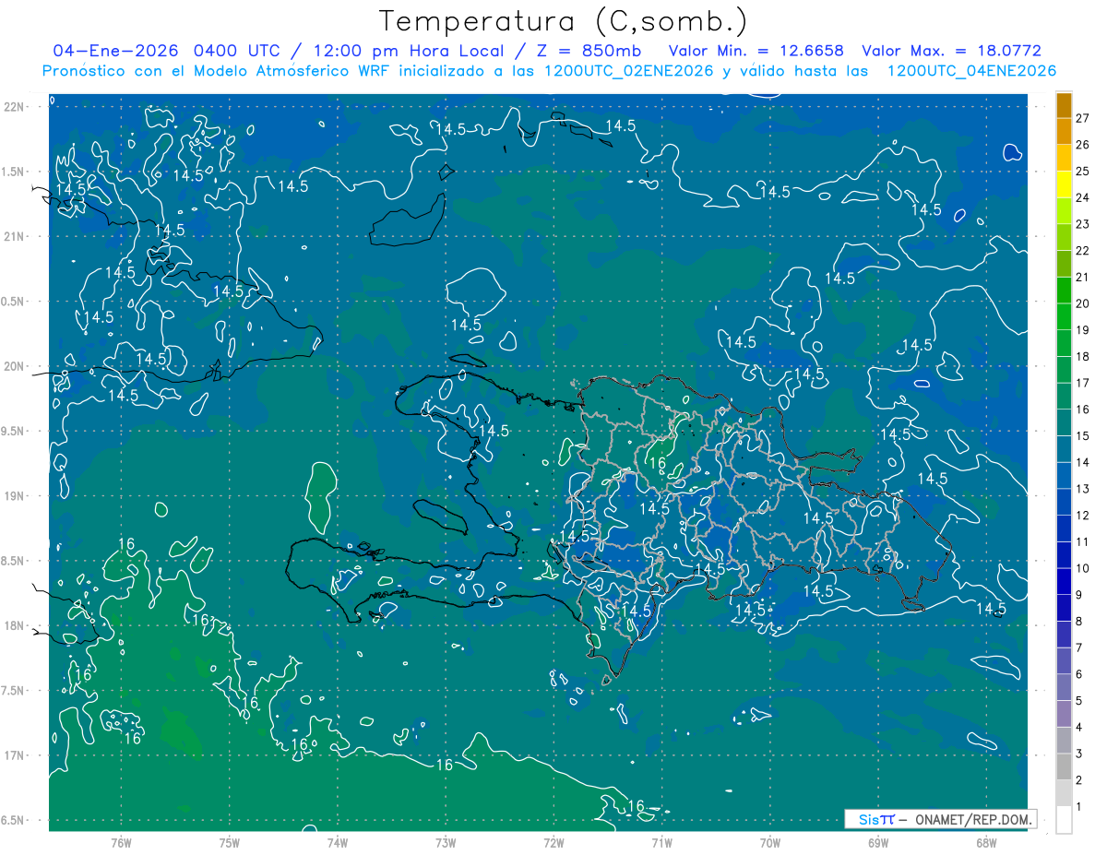Viewport: 1107px width, 855px height.
Task: Pick the dark blue swatch between 9 and 10
Action: (1064, 582)
